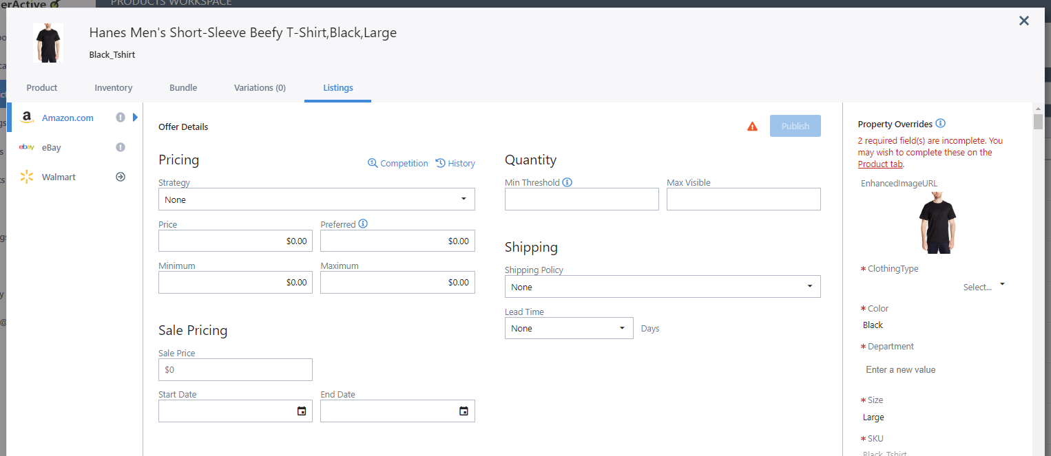Click the EnhancedImageURL T-shirt image
Image resolution: width=1051 pixels, height=456 pixels.
click(937, 222)
